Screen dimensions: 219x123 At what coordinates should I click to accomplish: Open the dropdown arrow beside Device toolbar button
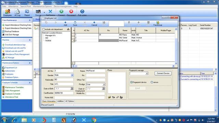(44, 12)
